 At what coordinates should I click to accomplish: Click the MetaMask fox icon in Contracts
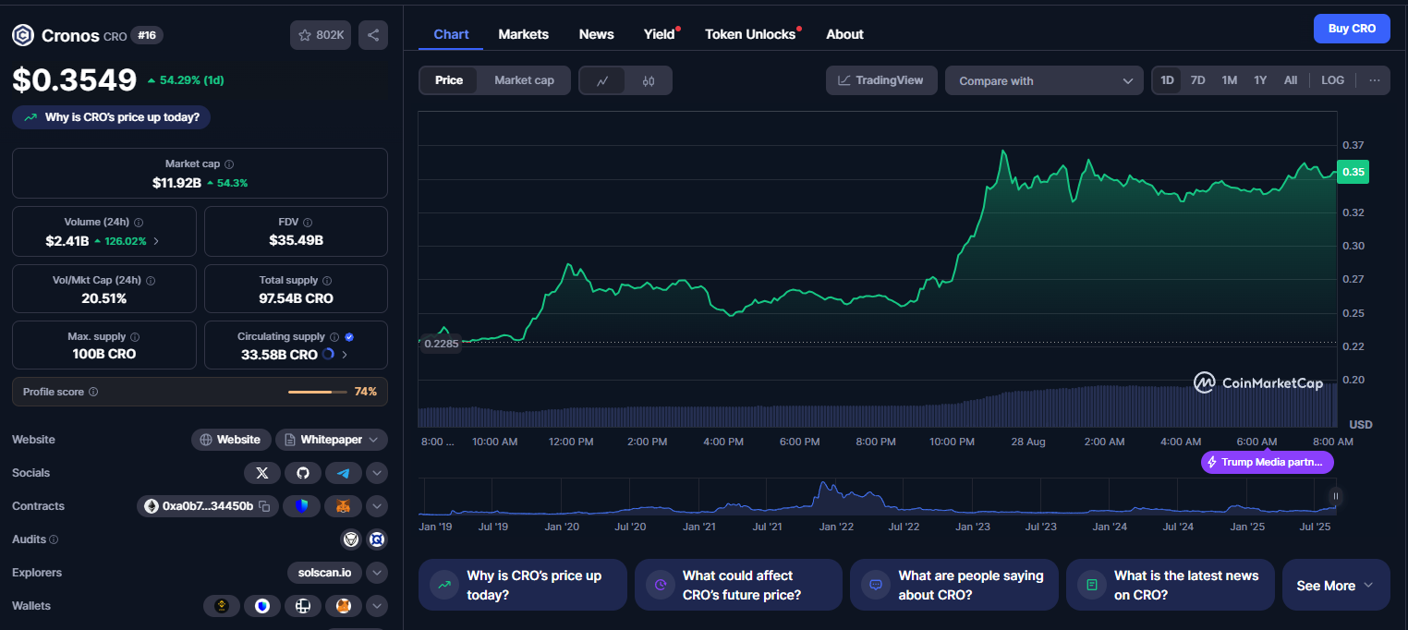[343, 506]
